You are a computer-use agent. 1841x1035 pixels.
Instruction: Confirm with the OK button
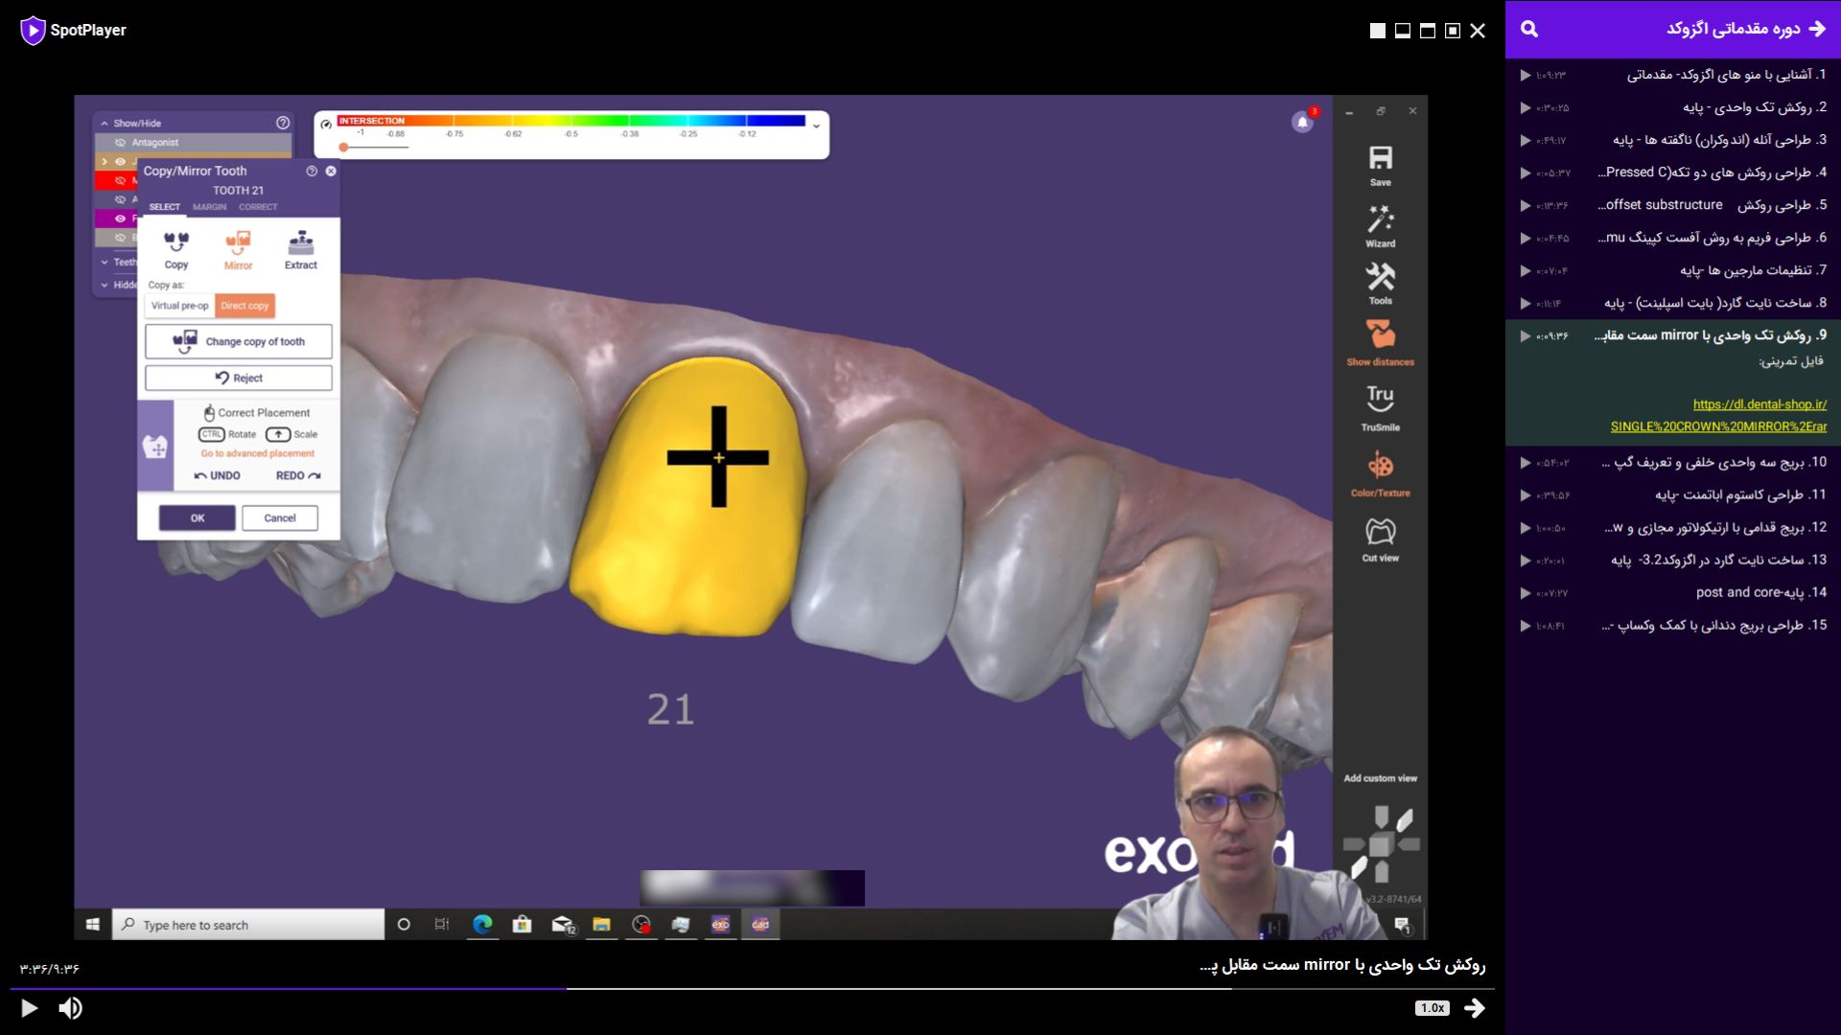click(197, 517)
